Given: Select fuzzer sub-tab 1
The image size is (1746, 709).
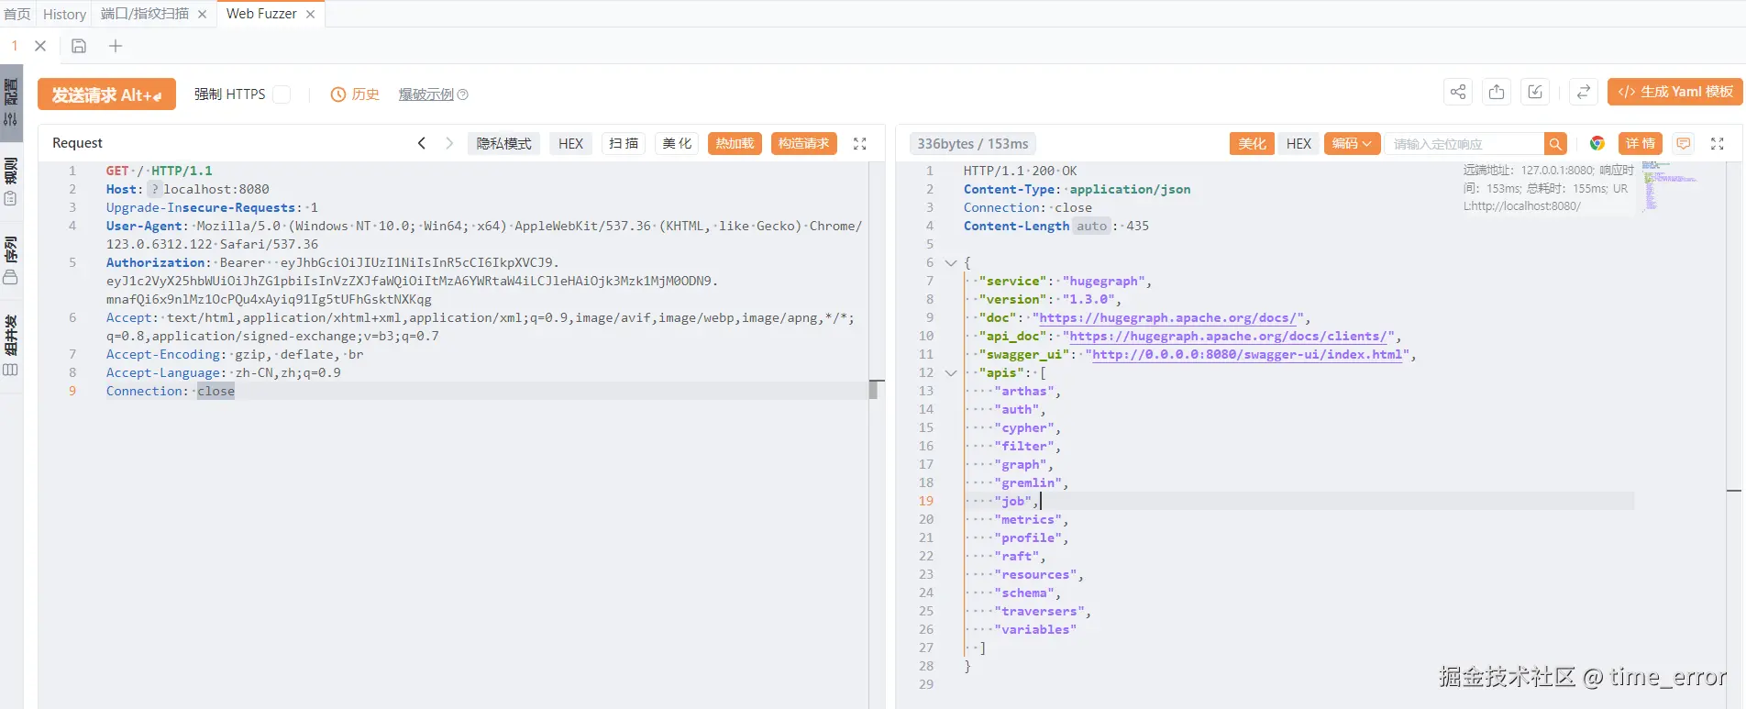Looking at the screenshot, I should [15, 46].
